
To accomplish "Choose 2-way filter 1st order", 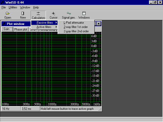I will [x=76, y=27].
